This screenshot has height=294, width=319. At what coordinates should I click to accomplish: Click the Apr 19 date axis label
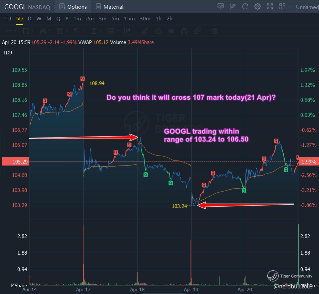point(191,290)
